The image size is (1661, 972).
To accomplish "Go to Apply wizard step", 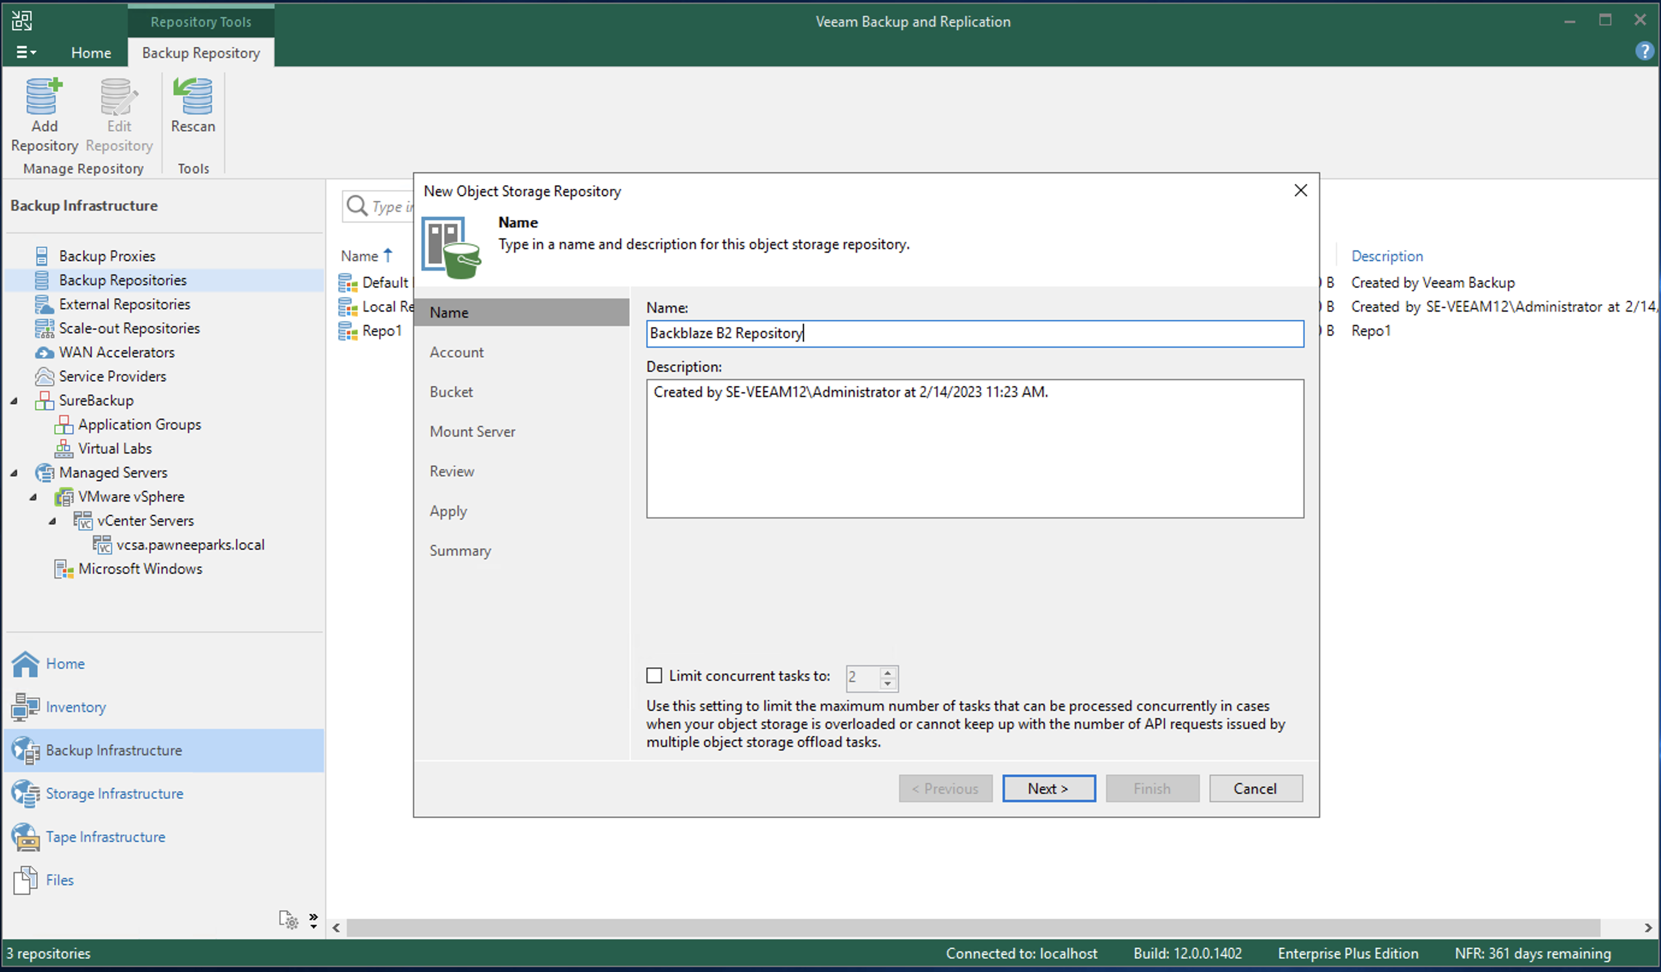I will (448, 511).
